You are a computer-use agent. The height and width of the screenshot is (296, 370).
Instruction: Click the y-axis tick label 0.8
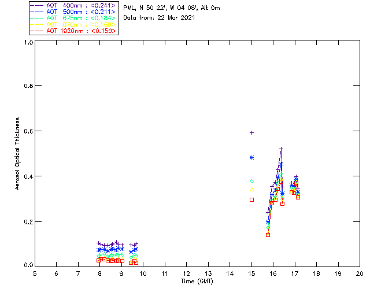[28, 86]
